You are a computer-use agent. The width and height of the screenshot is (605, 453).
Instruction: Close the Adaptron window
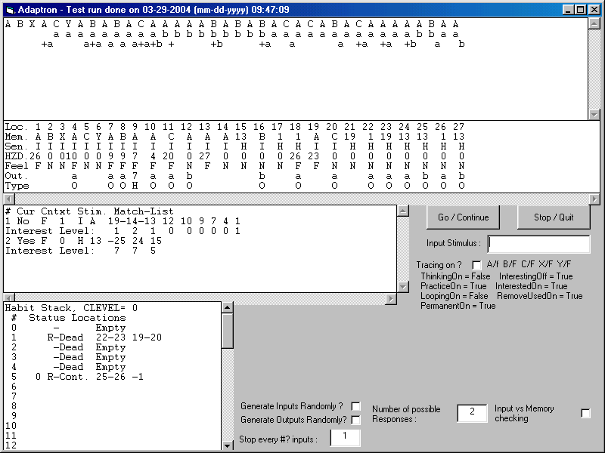pos(594,10)
